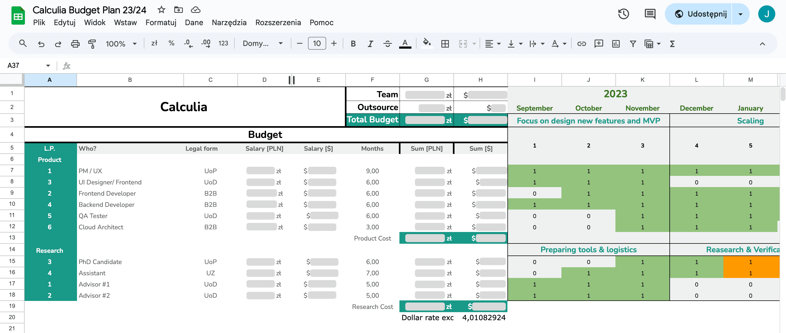Open the account avatar J
Viewport: 786px width, 333px height.
[766, 14]
